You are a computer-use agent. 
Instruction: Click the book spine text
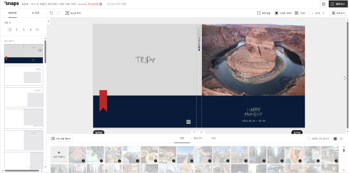[199, 44]
